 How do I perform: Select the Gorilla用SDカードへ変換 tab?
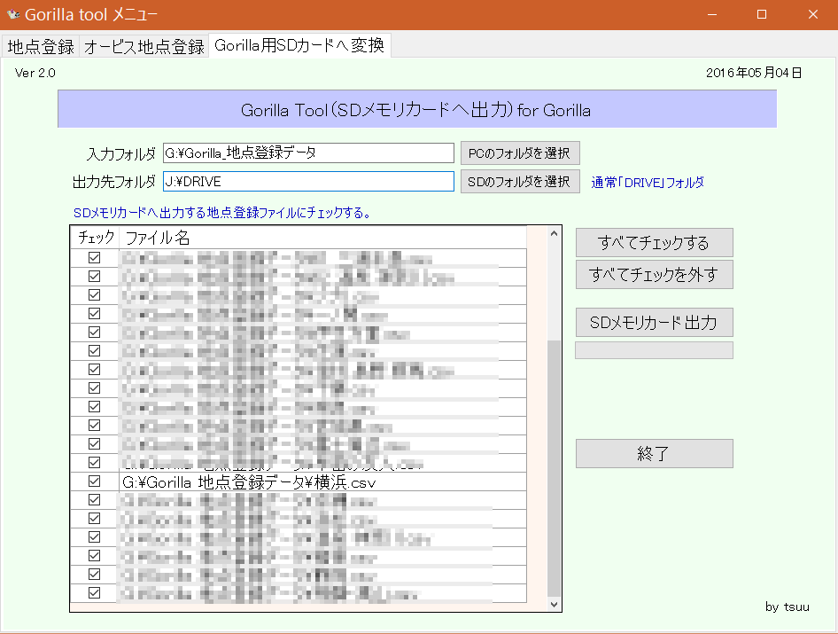[299, 46]
